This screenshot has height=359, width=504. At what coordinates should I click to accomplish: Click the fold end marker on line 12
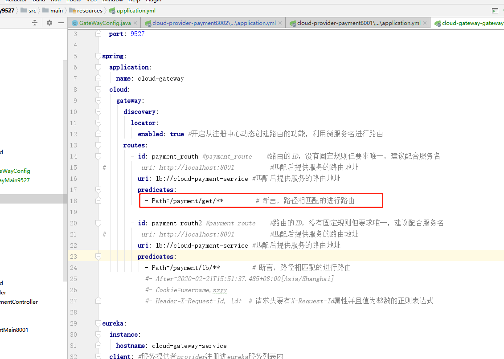98,134
